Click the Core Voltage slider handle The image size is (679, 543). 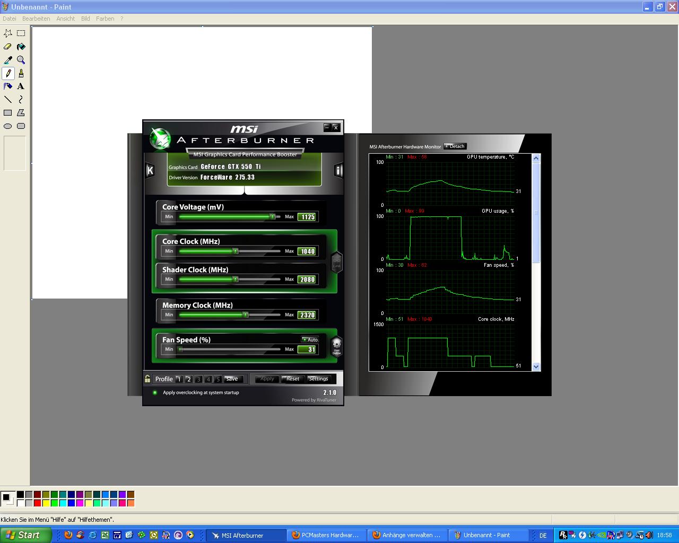272,216
